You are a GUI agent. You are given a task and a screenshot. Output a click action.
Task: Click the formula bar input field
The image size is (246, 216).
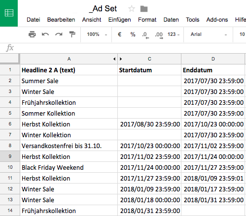pyautogui.click(x=130, y=48)
